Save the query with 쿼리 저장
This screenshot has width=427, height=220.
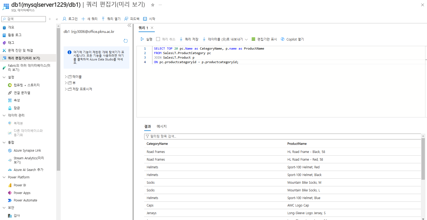(189, 39)
